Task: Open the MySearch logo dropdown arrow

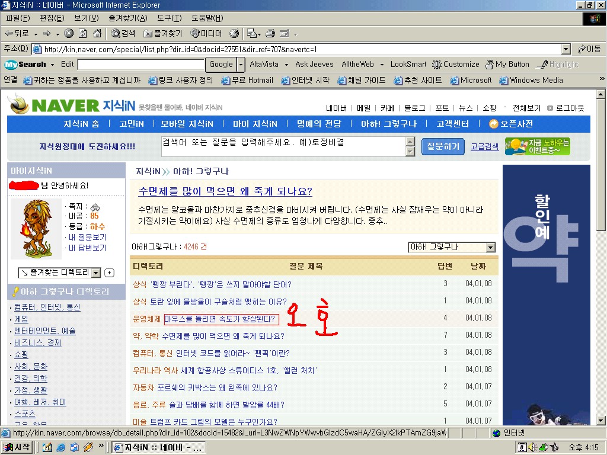Action: 52,65
